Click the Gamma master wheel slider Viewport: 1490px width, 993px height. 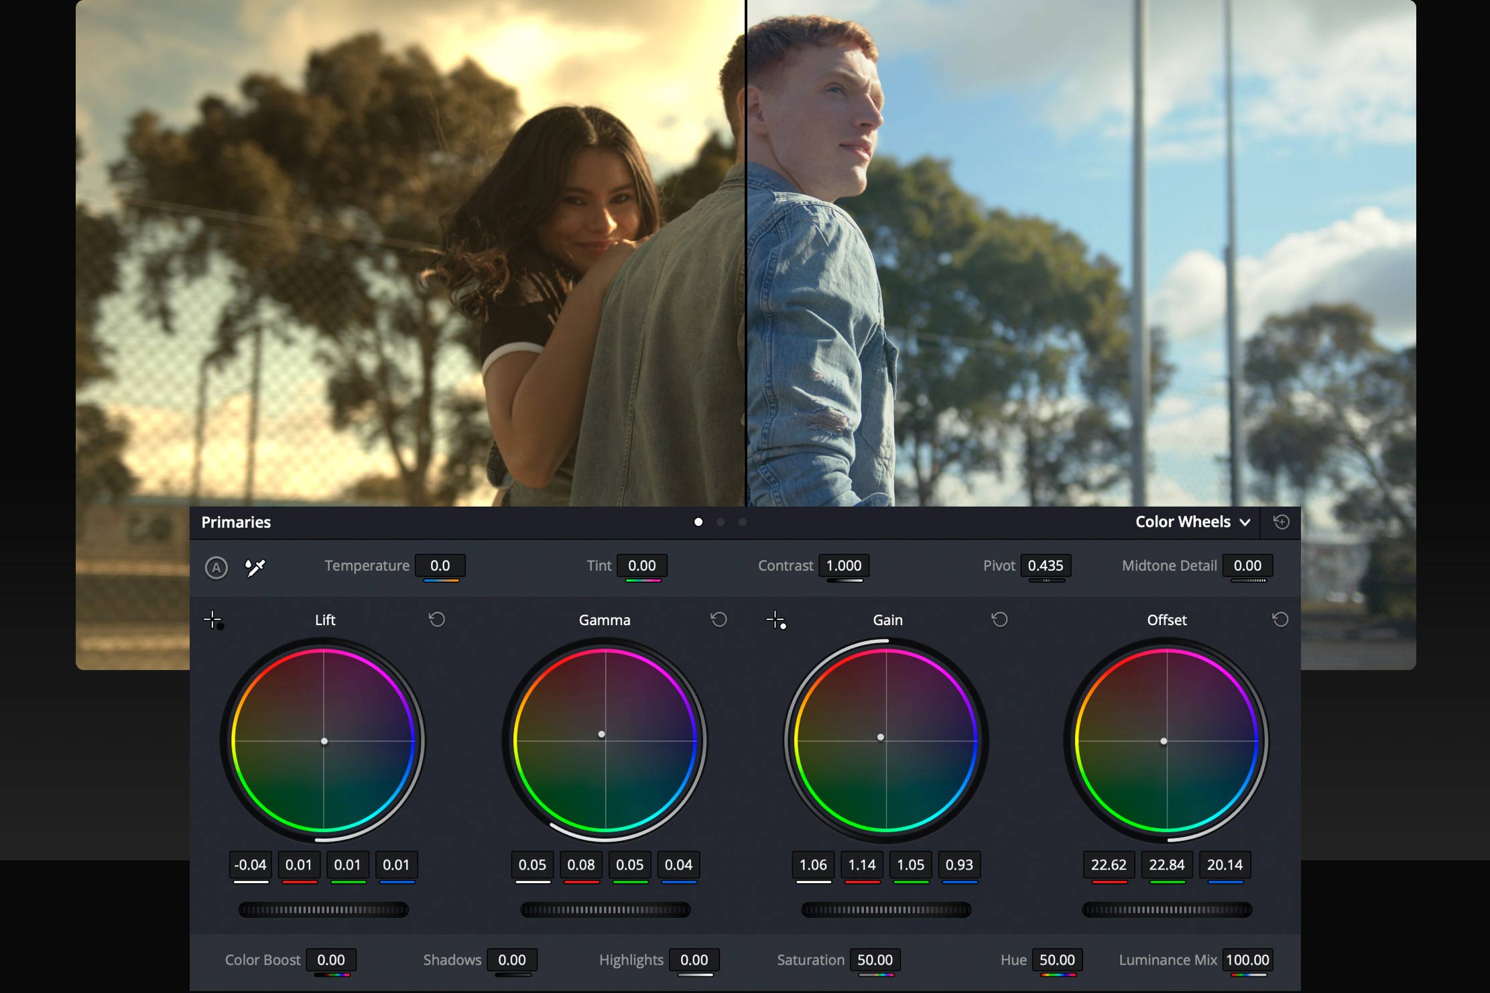point(605,910)
